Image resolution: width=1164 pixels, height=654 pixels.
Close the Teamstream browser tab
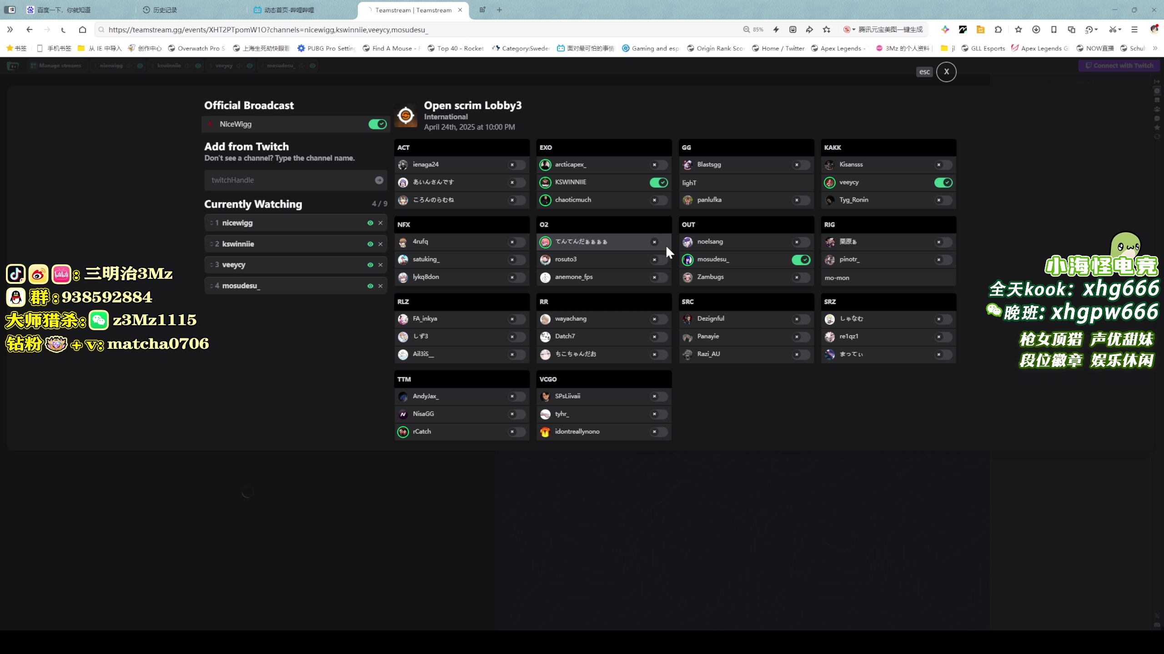pyautogui.click(x=460, y=10)
